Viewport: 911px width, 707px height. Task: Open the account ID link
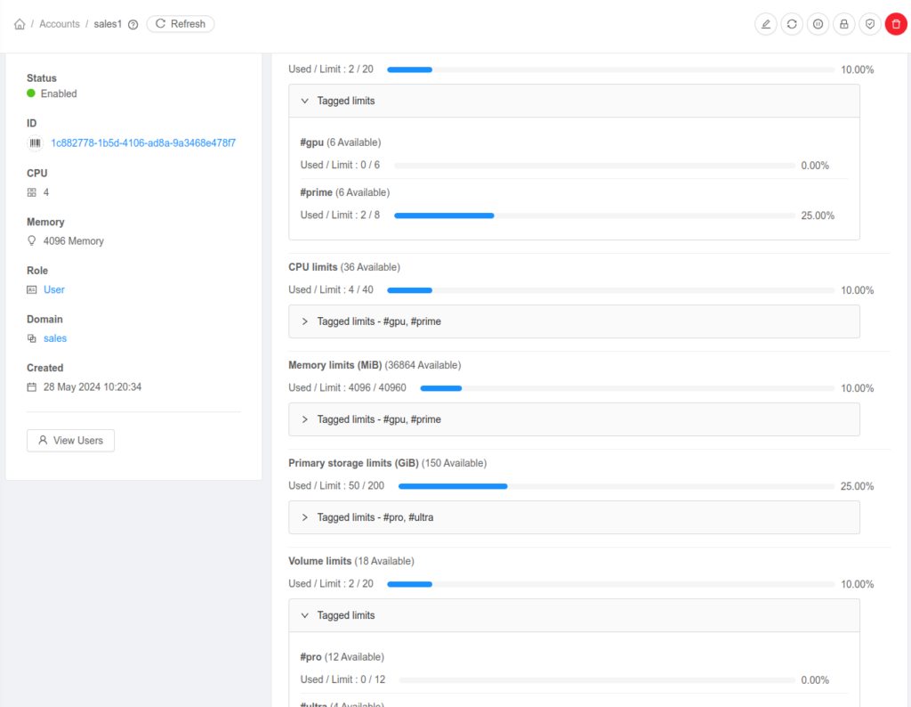point(143,143)
